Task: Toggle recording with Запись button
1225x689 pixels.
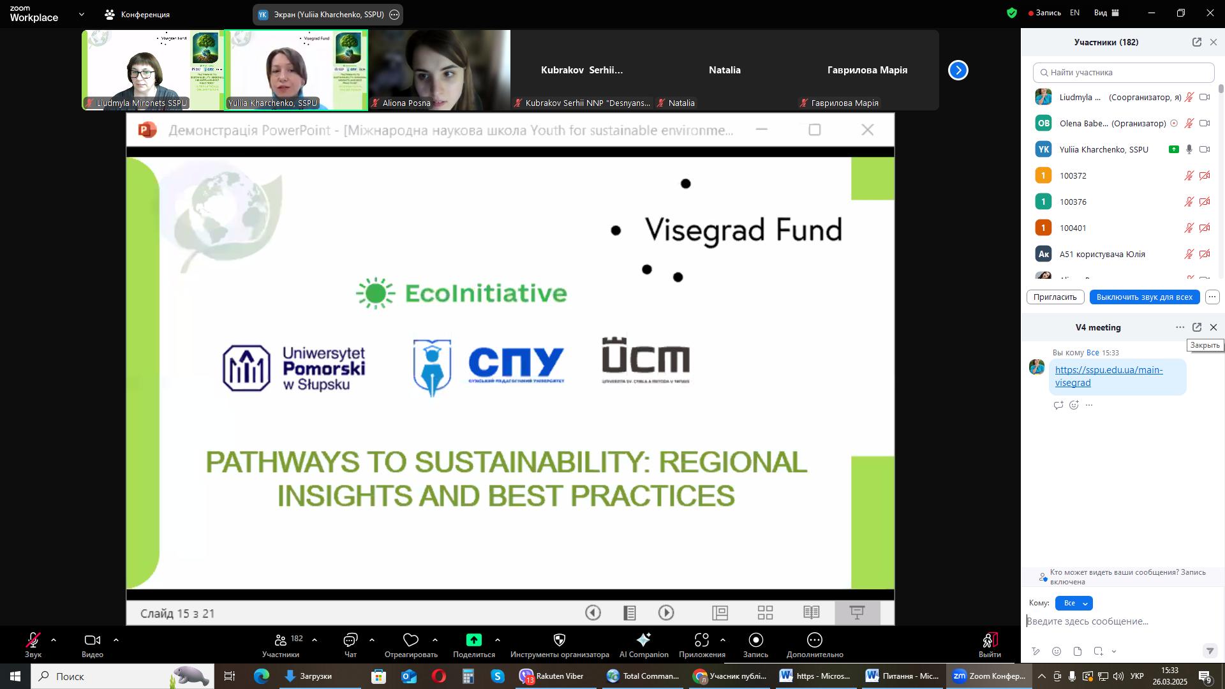Action: [x=755, y=641]
